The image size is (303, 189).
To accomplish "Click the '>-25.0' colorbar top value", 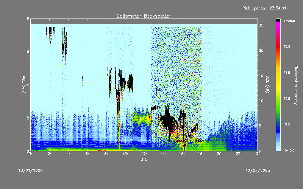I will click(289, 21).
